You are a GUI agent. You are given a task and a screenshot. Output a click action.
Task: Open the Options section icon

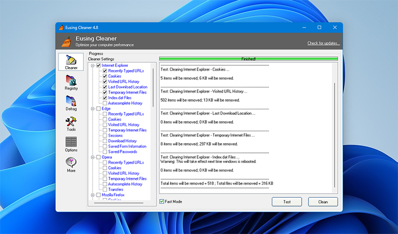[x=71, y=144]
